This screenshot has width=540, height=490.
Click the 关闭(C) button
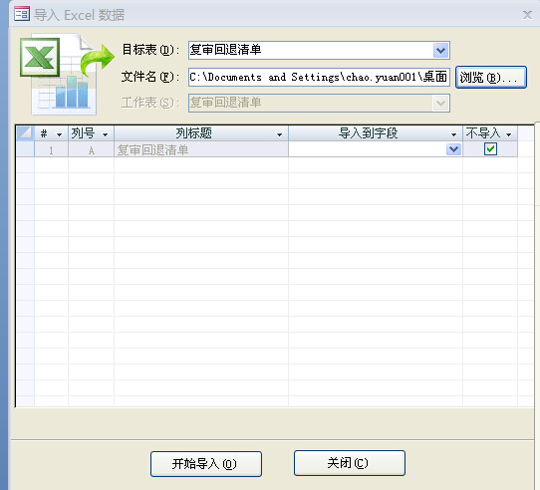[350, 463]
